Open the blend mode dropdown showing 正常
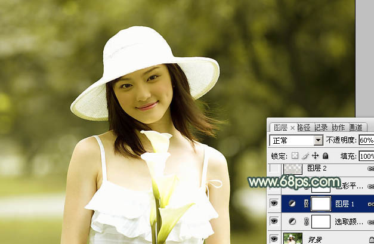The image size is (374, 244). [296, 141]
